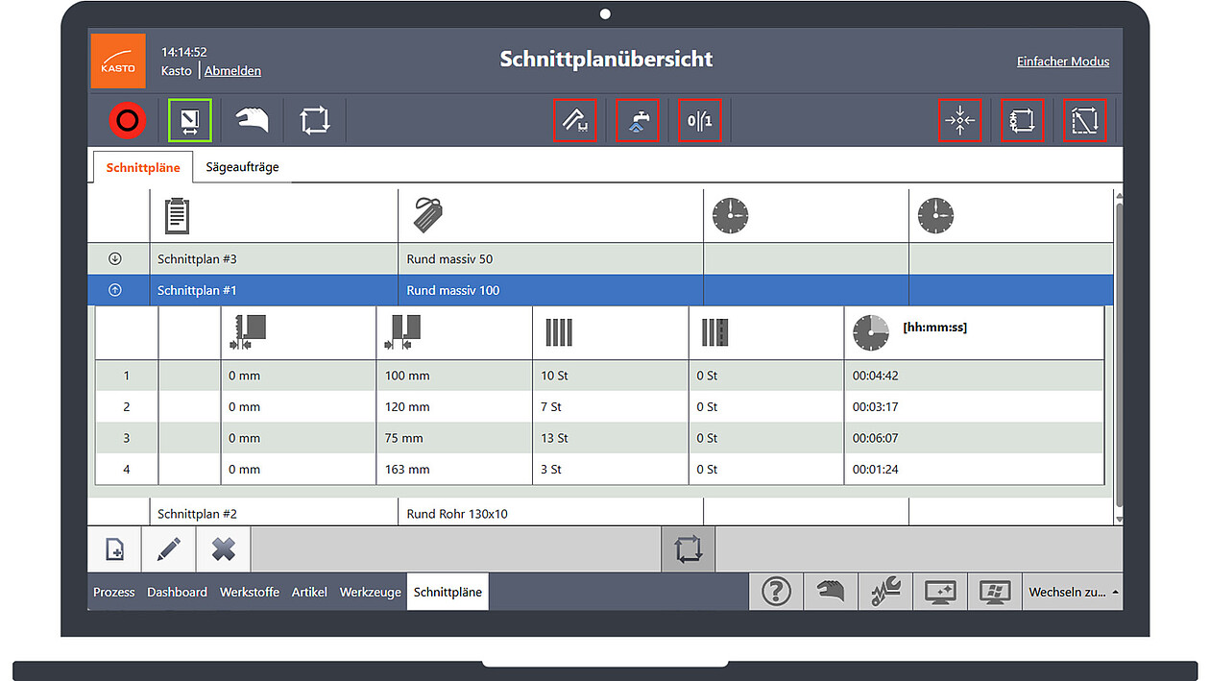
Task: Select the manual hand mode icon in toolbar
Action: [x=252, y=120]
